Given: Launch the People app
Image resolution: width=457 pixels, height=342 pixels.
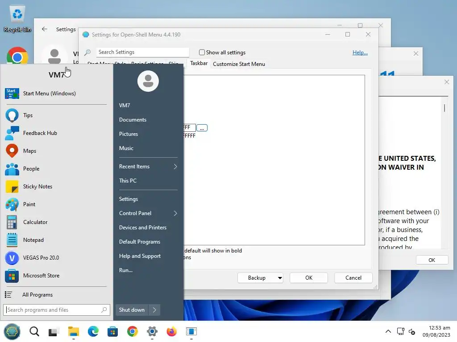Looking at the screenshot, I should click(x=56, y=169).
